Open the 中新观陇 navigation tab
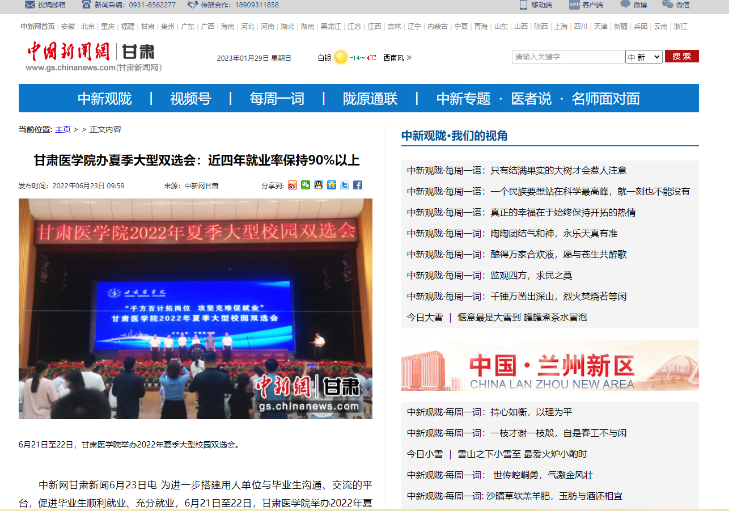729x511 pixels. [104, 99]
